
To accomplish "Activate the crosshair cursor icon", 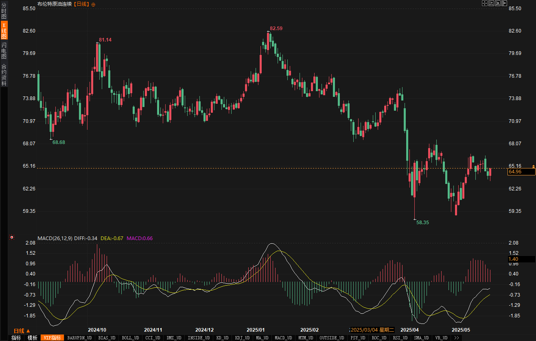I will 485,3.
